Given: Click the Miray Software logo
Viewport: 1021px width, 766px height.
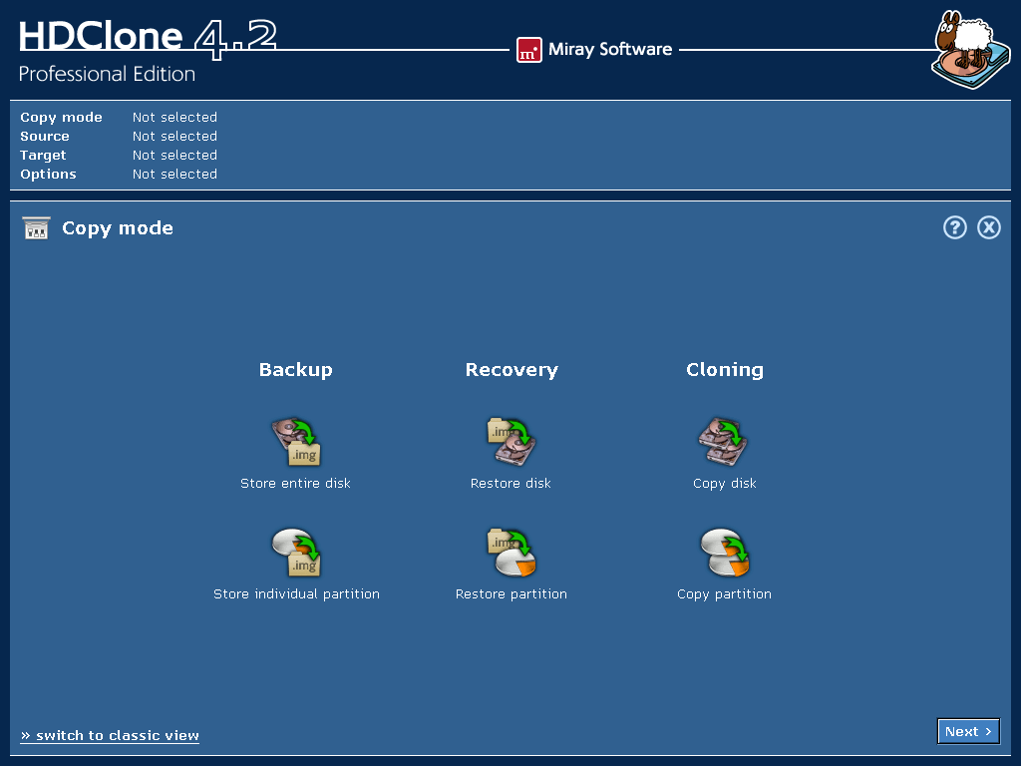Looking at the screenshot, I should tap(594, 48).
